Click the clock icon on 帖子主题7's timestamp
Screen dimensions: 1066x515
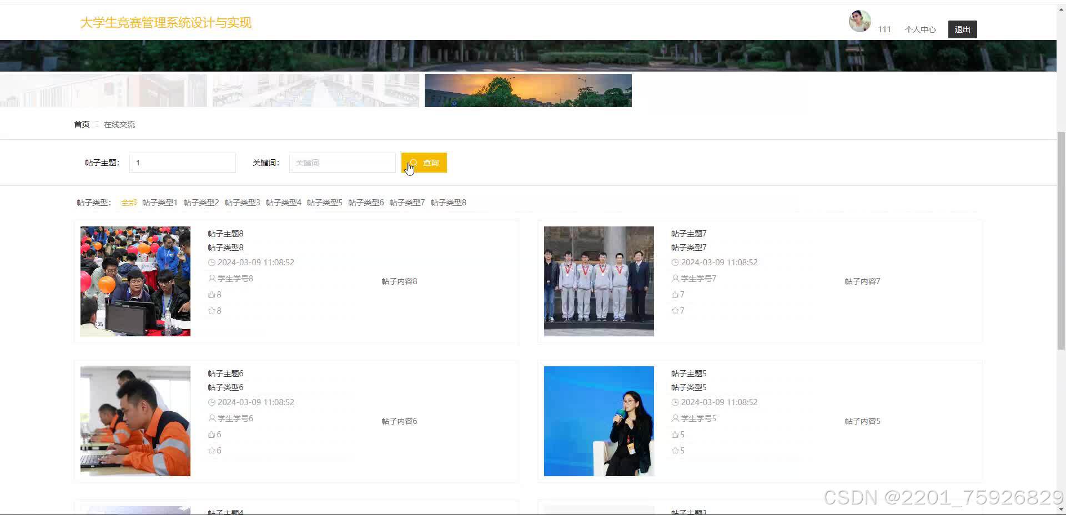coord(675,262)
